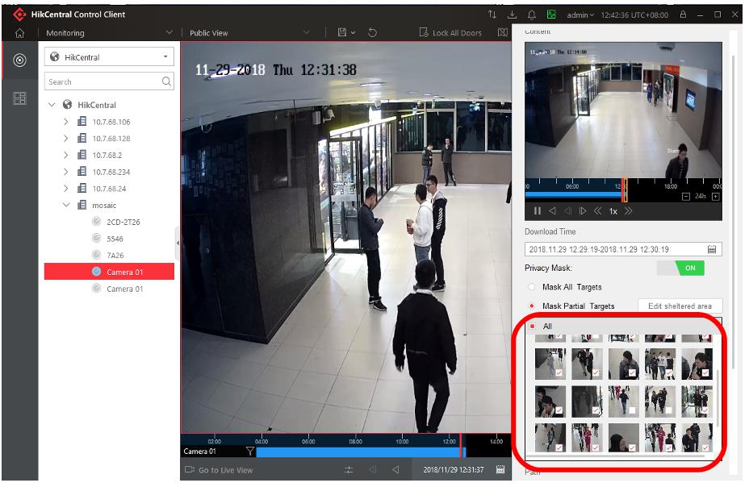Click the filter funnel icon on Camera 01 timeline
Screen dimensions: 749x487
point(250,452)
